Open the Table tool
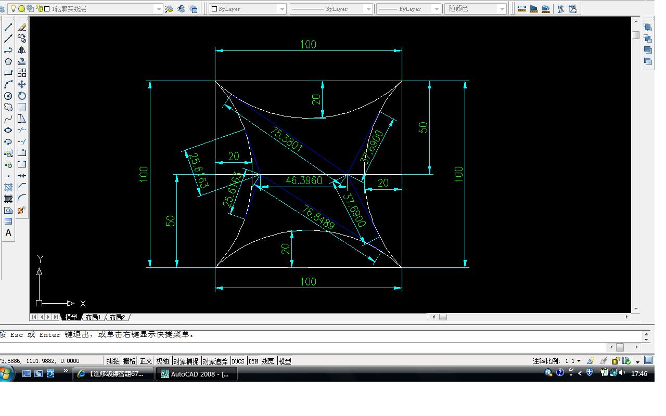This screenshot has width=666, height=416. tap(8, 222)
